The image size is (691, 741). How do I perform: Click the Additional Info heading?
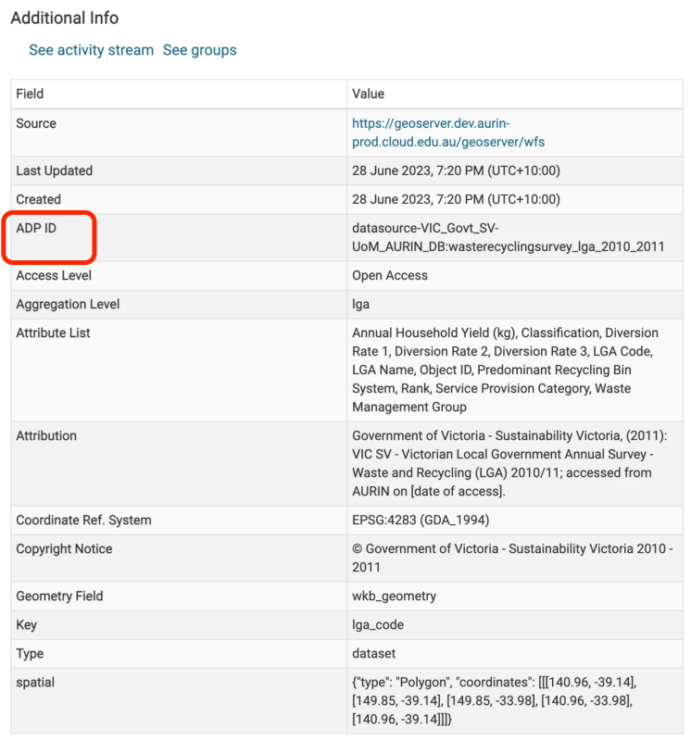(65, 18)
